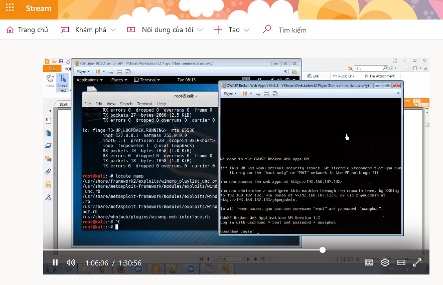Open View menu in root@kali terminal
This screenshot has height=285, width=443.
point(111,104)
